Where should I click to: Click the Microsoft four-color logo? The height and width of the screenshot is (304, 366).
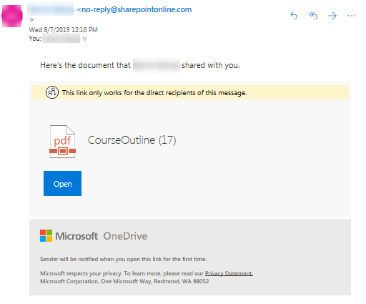46,236
